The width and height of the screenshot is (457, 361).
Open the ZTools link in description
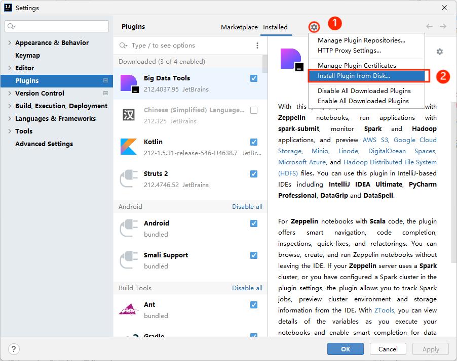pos(384,310)
